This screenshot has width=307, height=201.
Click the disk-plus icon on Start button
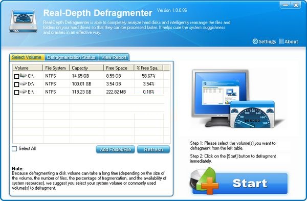[204, 181]
